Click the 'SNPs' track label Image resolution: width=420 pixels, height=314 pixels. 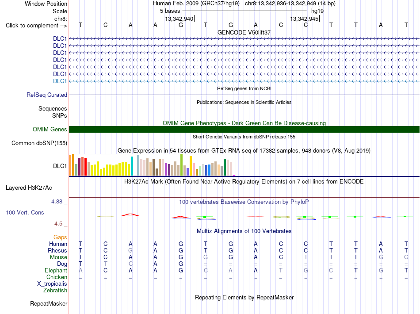pyautogui.click(x=60, y=115)
